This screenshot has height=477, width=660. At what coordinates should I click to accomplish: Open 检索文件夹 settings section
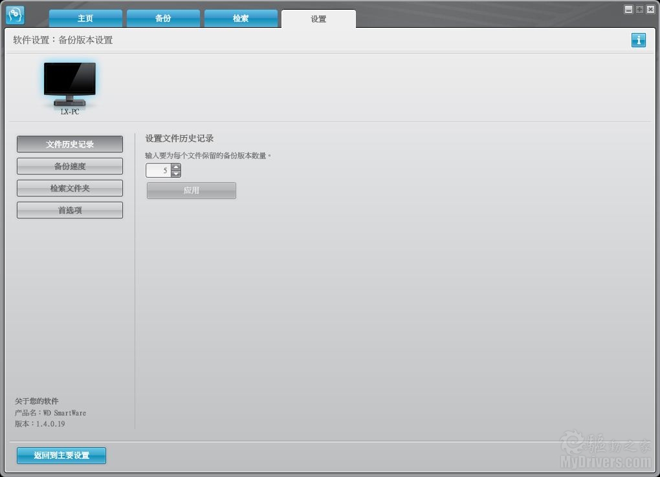pos(70,188)
